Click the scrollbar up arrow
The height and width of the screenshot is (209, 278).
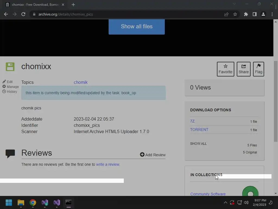tap(276, 22)
